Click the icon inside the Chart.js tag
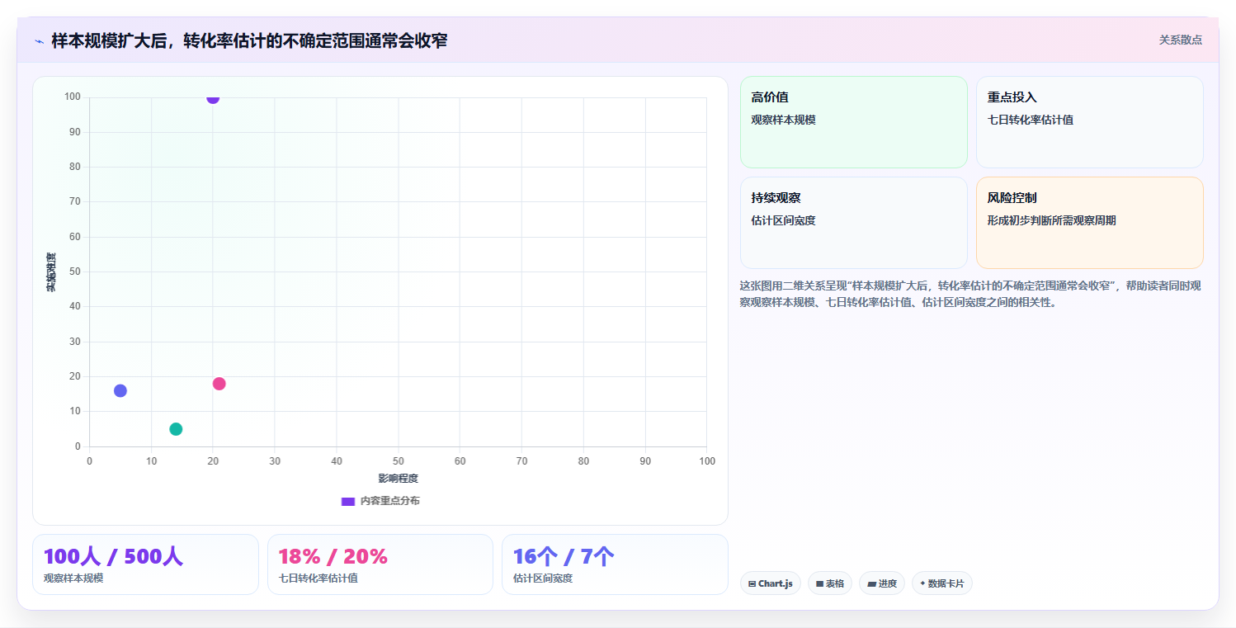 (752, 583)
